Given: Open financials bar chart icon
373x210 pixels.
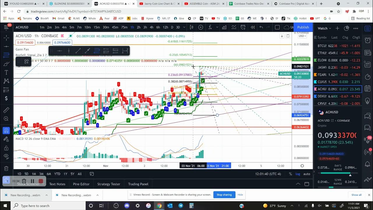Looking at the screenshot, I should [224, 27].
